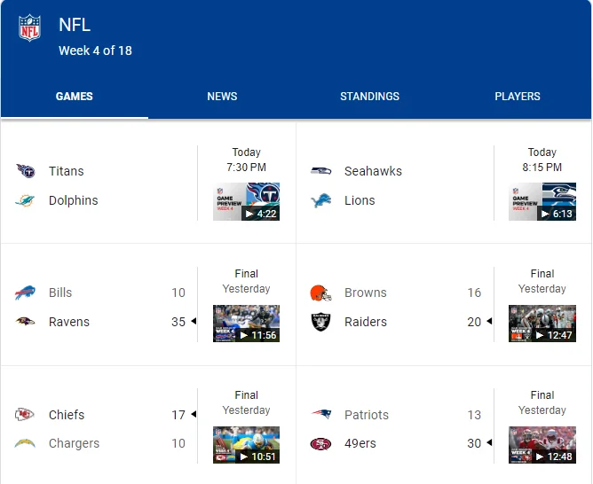Watch the Bills vs Ravens highlights
This screenshot has height=484, width=593.
246,324
